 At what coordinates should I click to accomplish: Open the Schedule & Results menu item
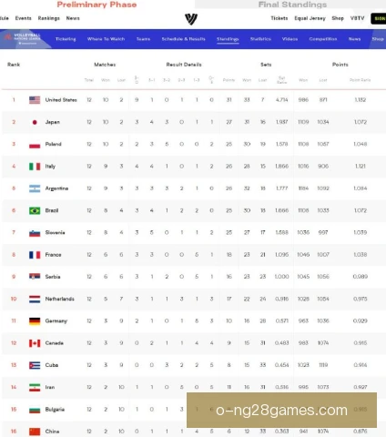coord(183,39)
